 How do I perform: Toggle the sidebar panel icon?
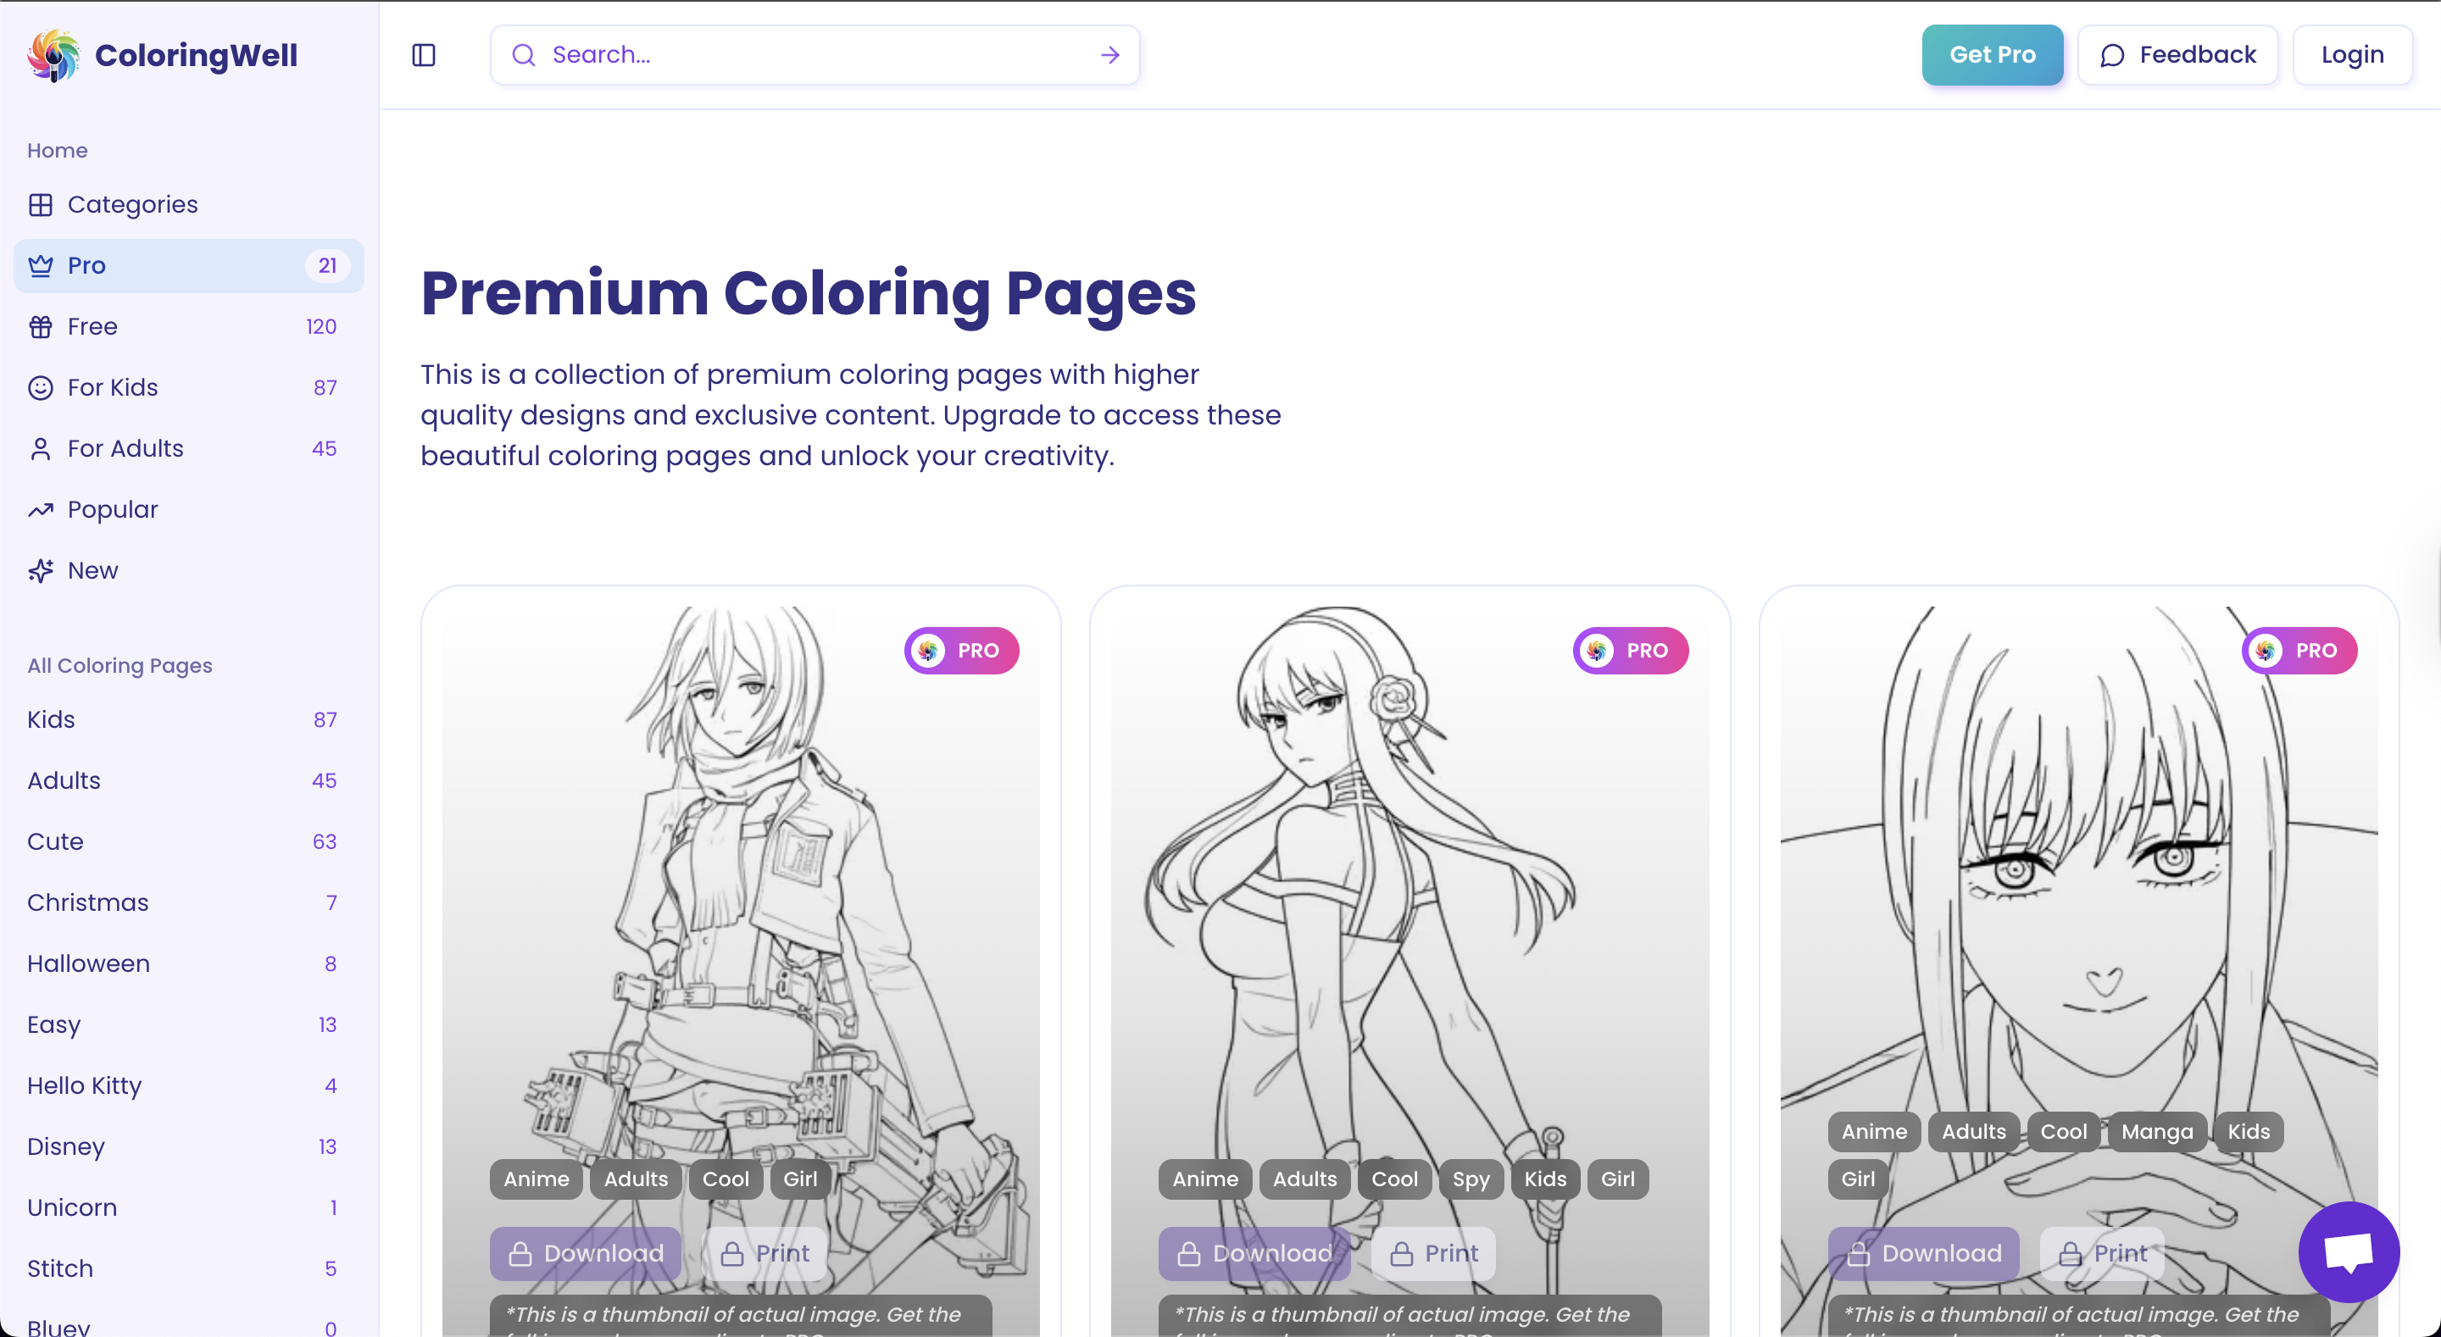pos(424,55)
